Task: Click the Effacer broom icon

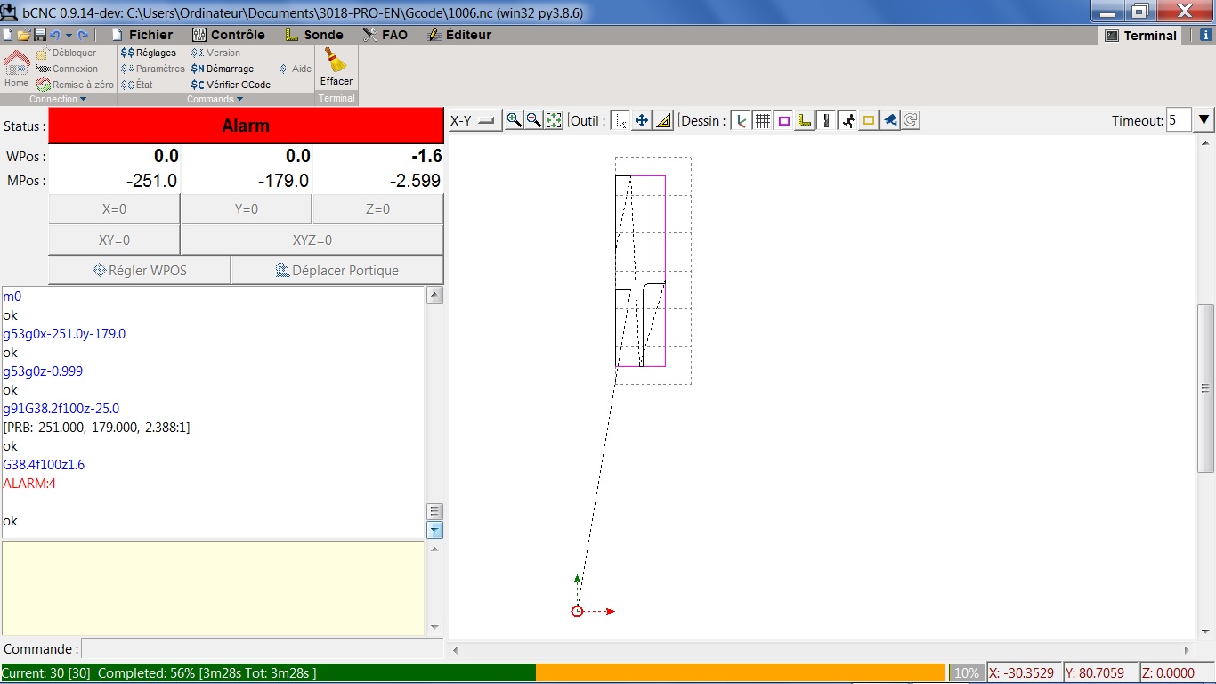Action: pyautogui.click(x=336, y=61)
